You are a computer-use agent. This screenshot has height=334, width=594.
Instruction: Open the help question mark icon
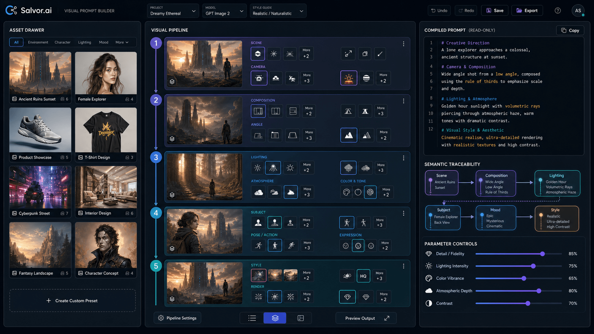point(558,11)
